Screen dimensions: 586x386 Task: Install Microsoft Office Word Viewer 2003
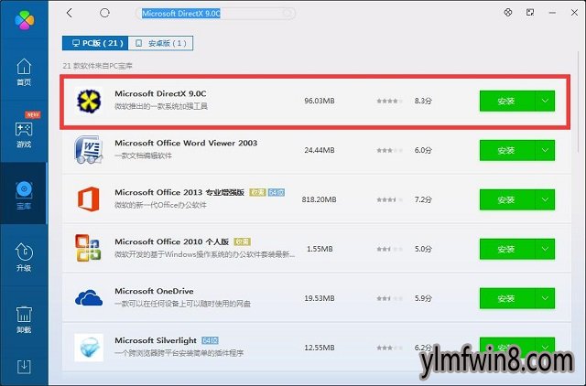pos(507,150)
